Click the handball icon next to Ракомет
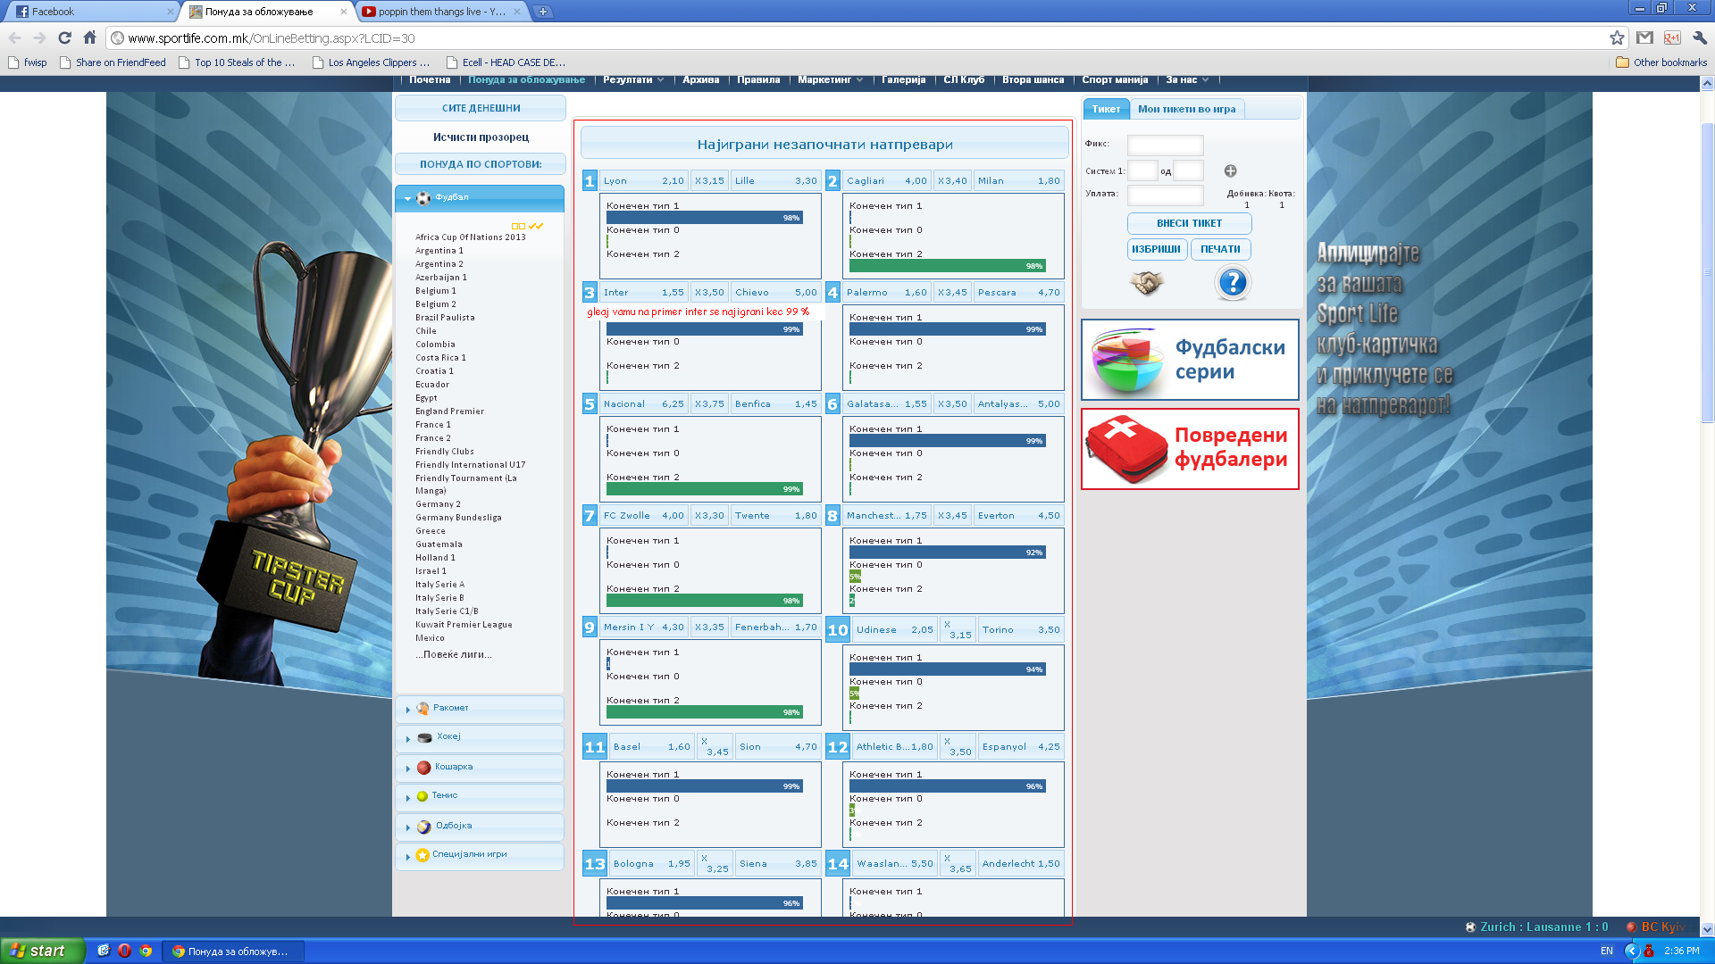 tap(422, 709)
